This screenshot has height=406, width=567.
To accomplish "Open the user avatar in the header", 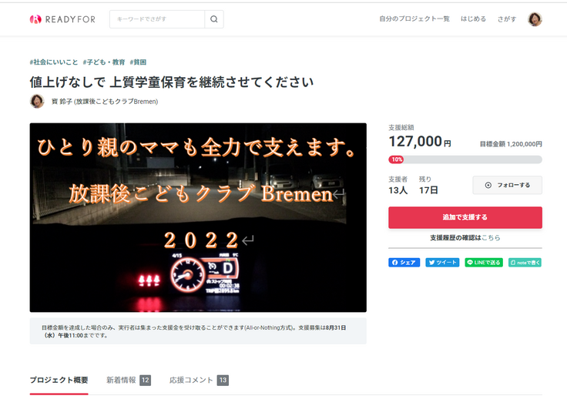I will 535,19.
